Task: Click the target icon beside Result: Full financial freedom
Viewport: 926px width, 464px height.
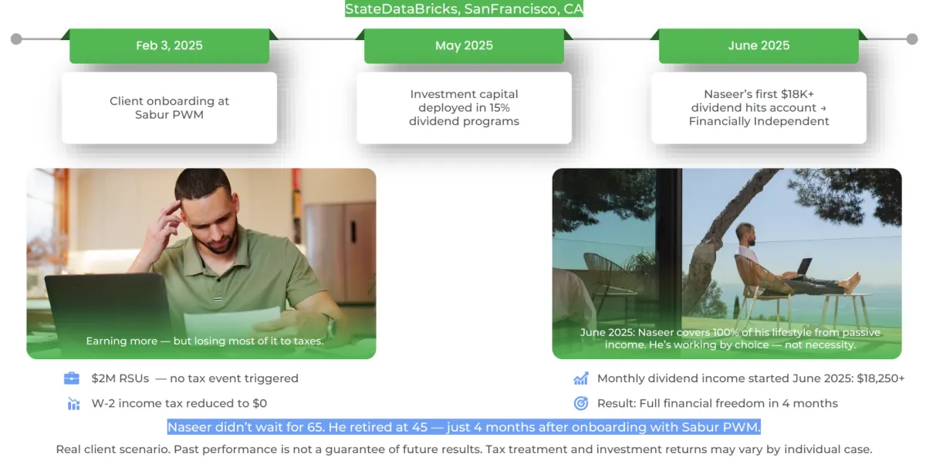Action: click(x=580, y=403)
